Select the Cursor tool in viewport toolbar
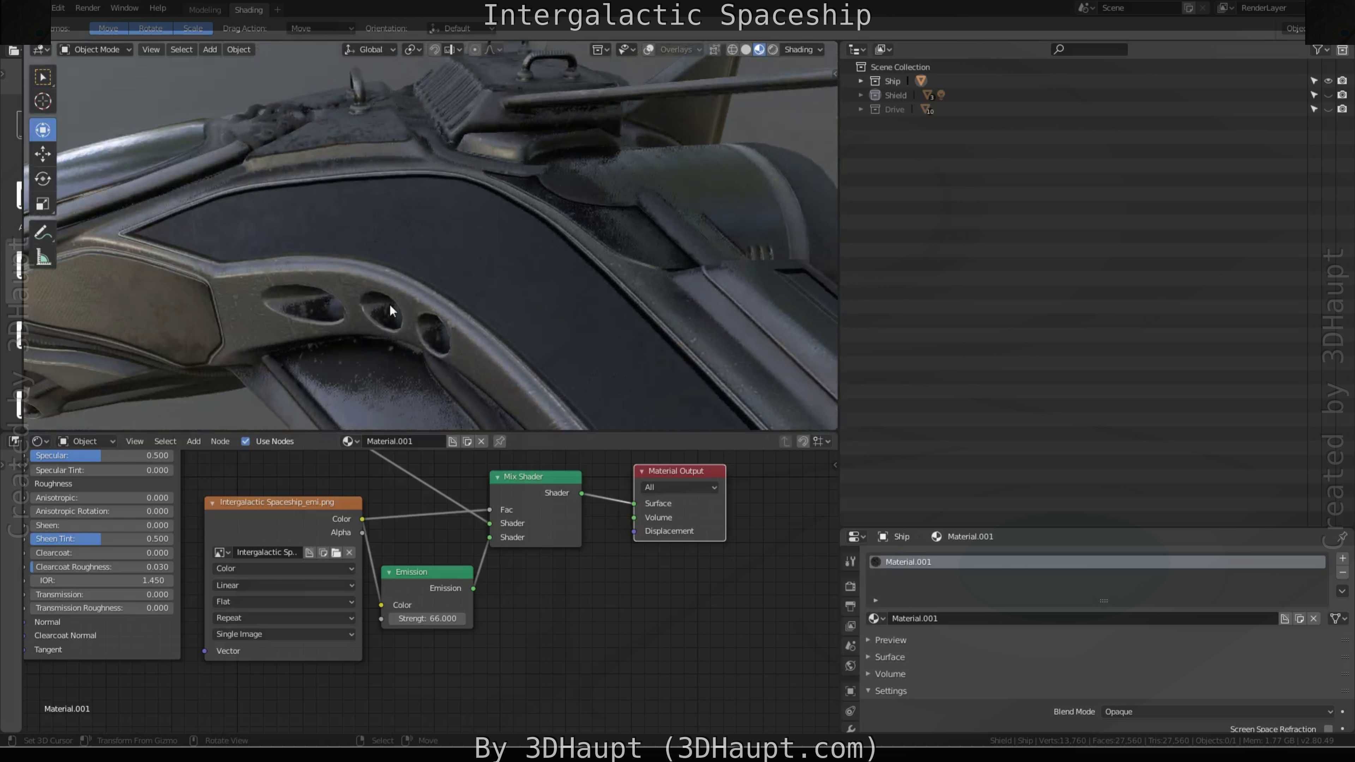The width and height of the screenshot is (1355, 762). 43,101
